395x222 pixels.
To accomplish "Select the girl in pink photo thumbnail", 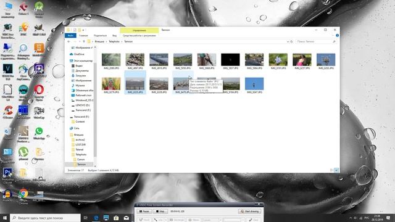I will tap(302, 60).
